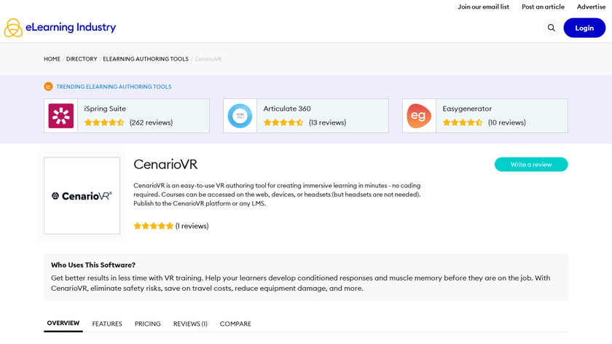Open eLearning Authoring Tools breadcrumb
612x344 pixels.
tap(146, 59)
